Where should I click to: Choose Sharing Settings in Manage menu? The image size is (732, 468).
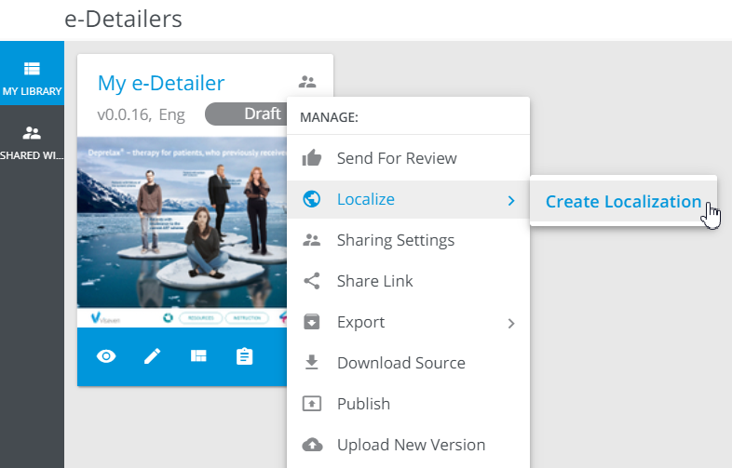point(396,240)
